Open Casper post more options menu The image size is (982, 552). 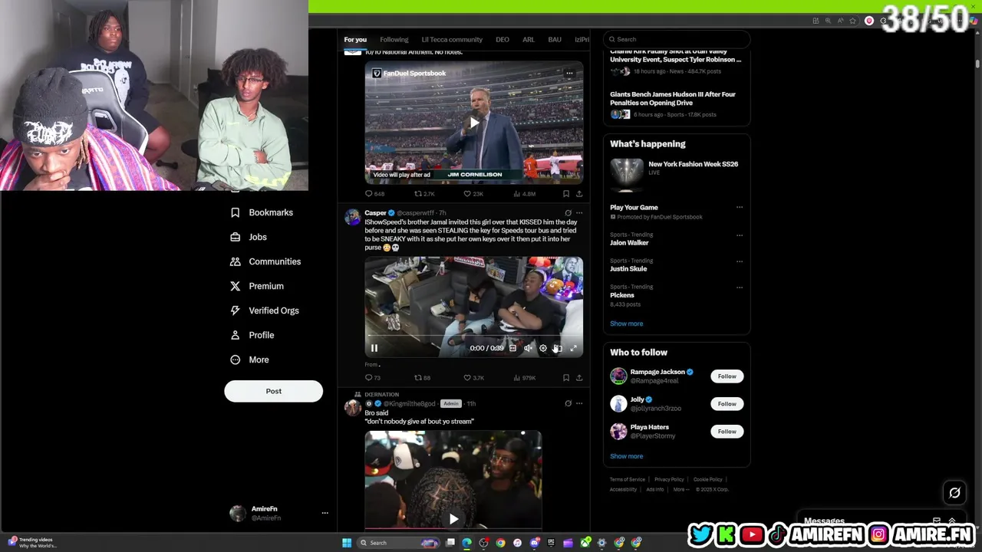579,212
